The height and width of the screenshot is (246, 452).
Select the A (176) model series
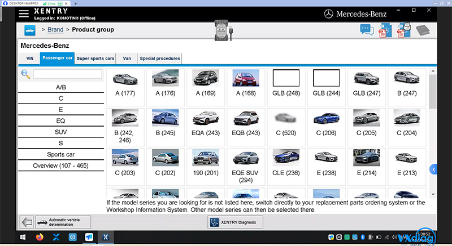(166, 87)
